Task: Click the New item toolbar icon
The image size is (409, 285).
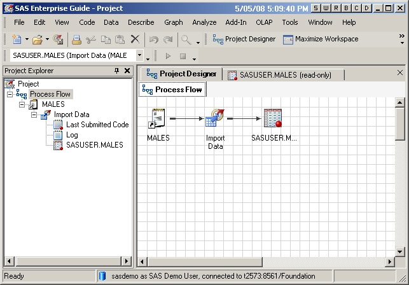Action: (17, 39)
